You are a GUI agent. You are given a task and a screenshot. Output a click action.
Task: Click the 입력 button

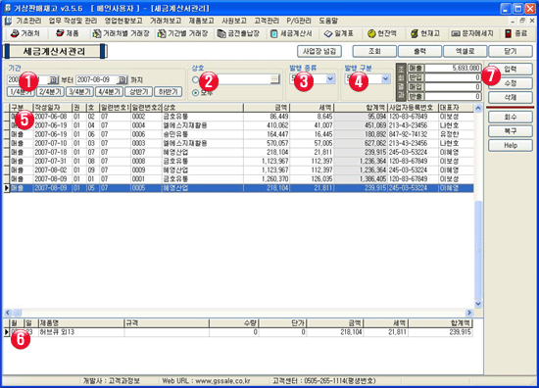511,70
